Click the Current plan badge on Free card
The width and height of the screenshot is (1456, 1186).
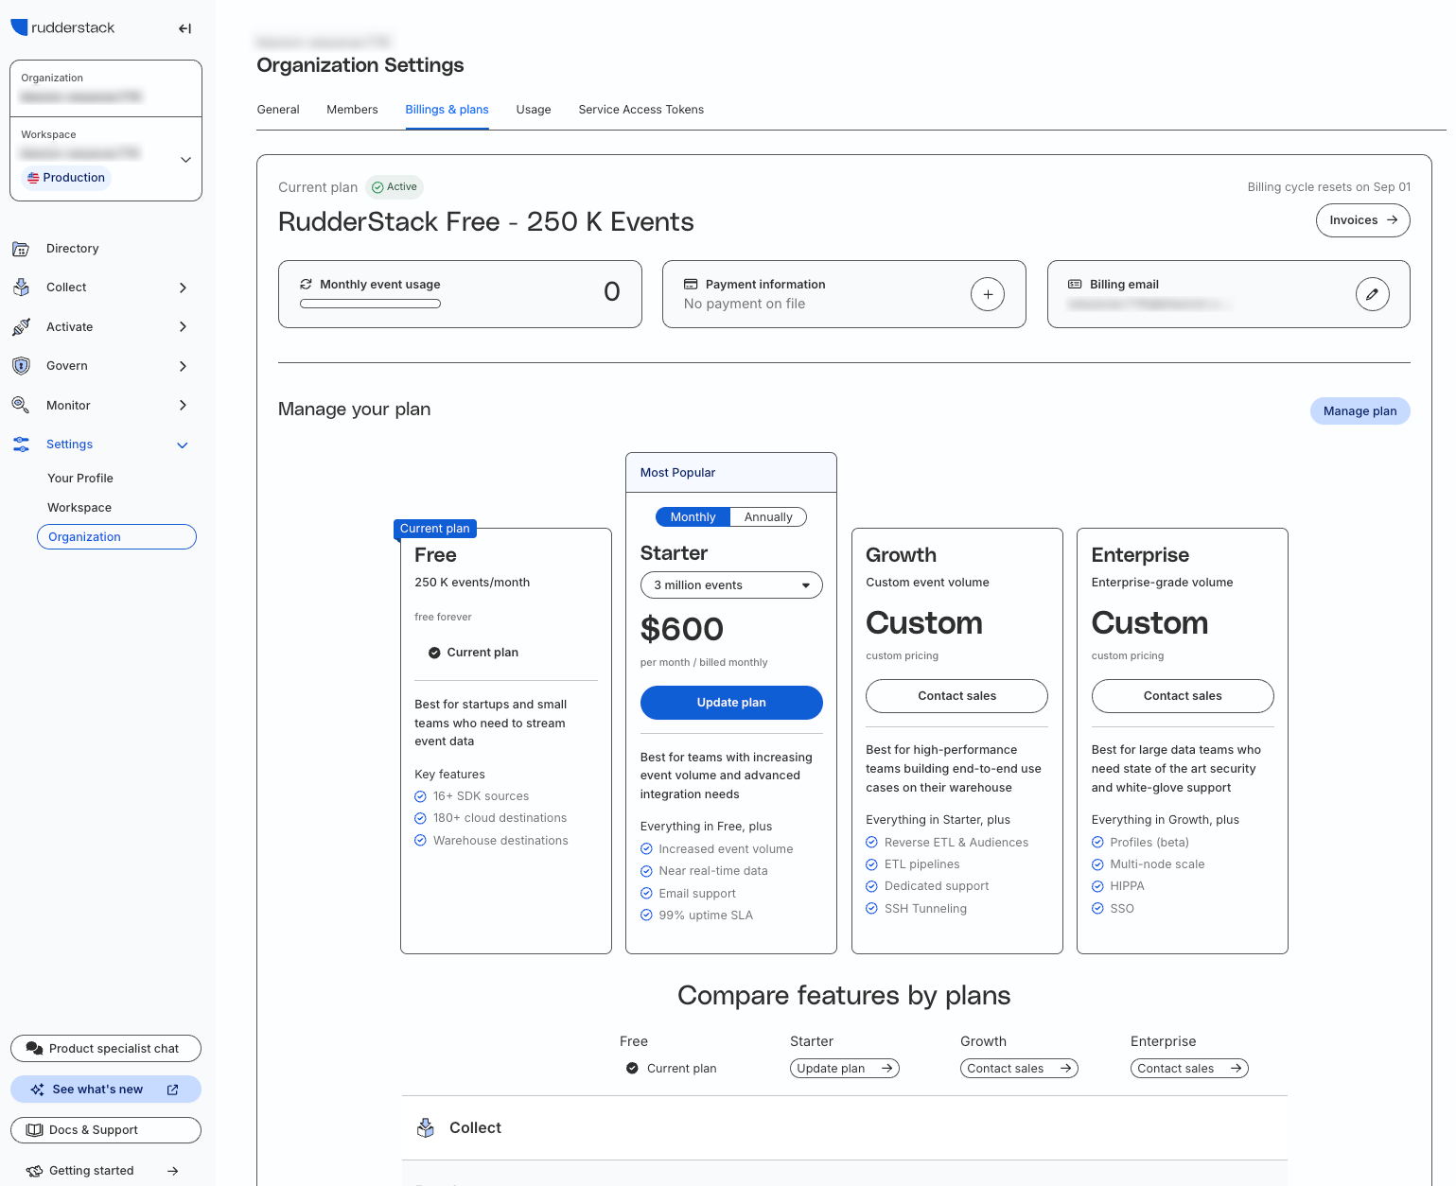click(x=435, y=529)
